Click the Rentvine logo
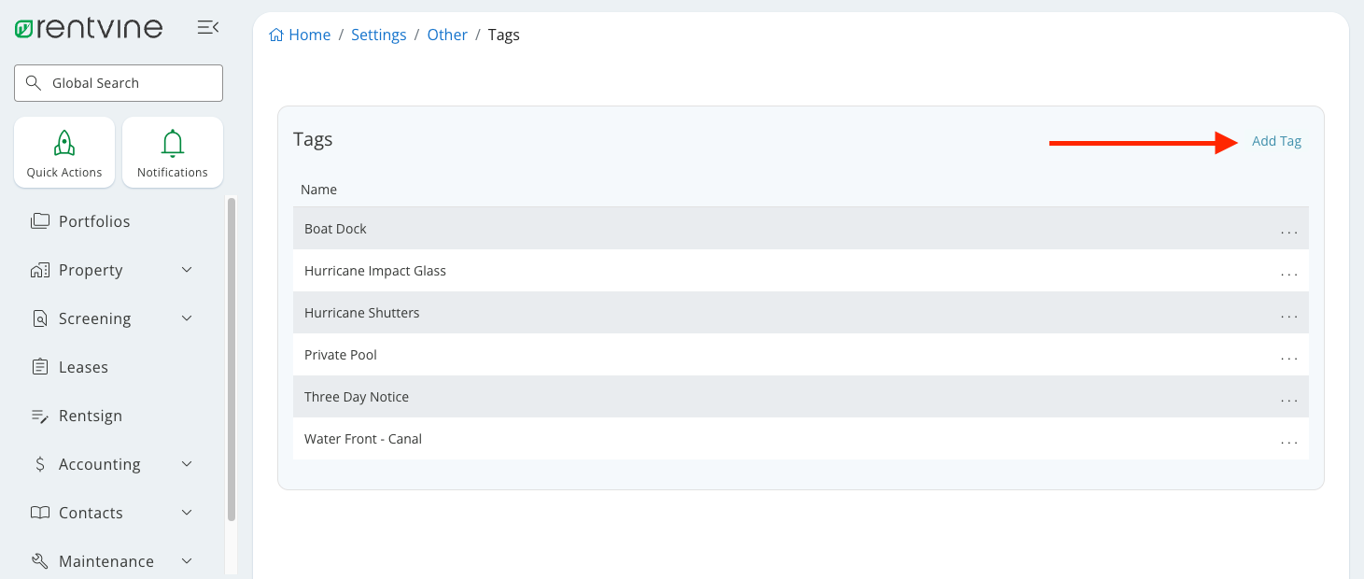Viewport: 1364px width, 579px height. 89,27
